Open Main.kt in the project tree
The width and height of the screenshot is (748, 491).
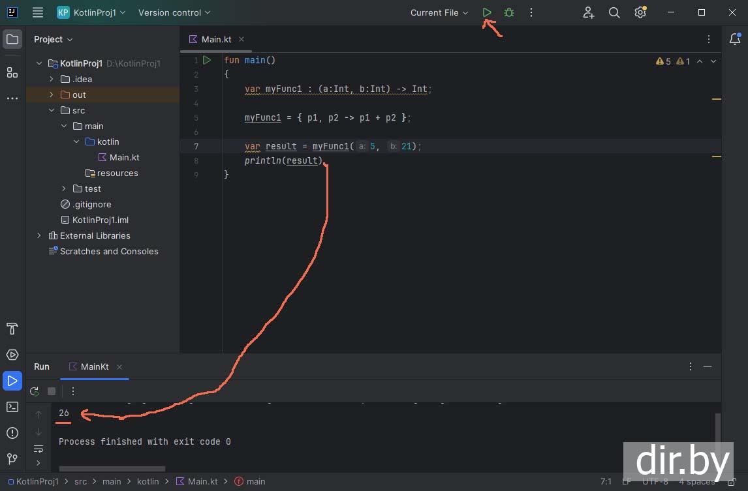tap(124, 157)
